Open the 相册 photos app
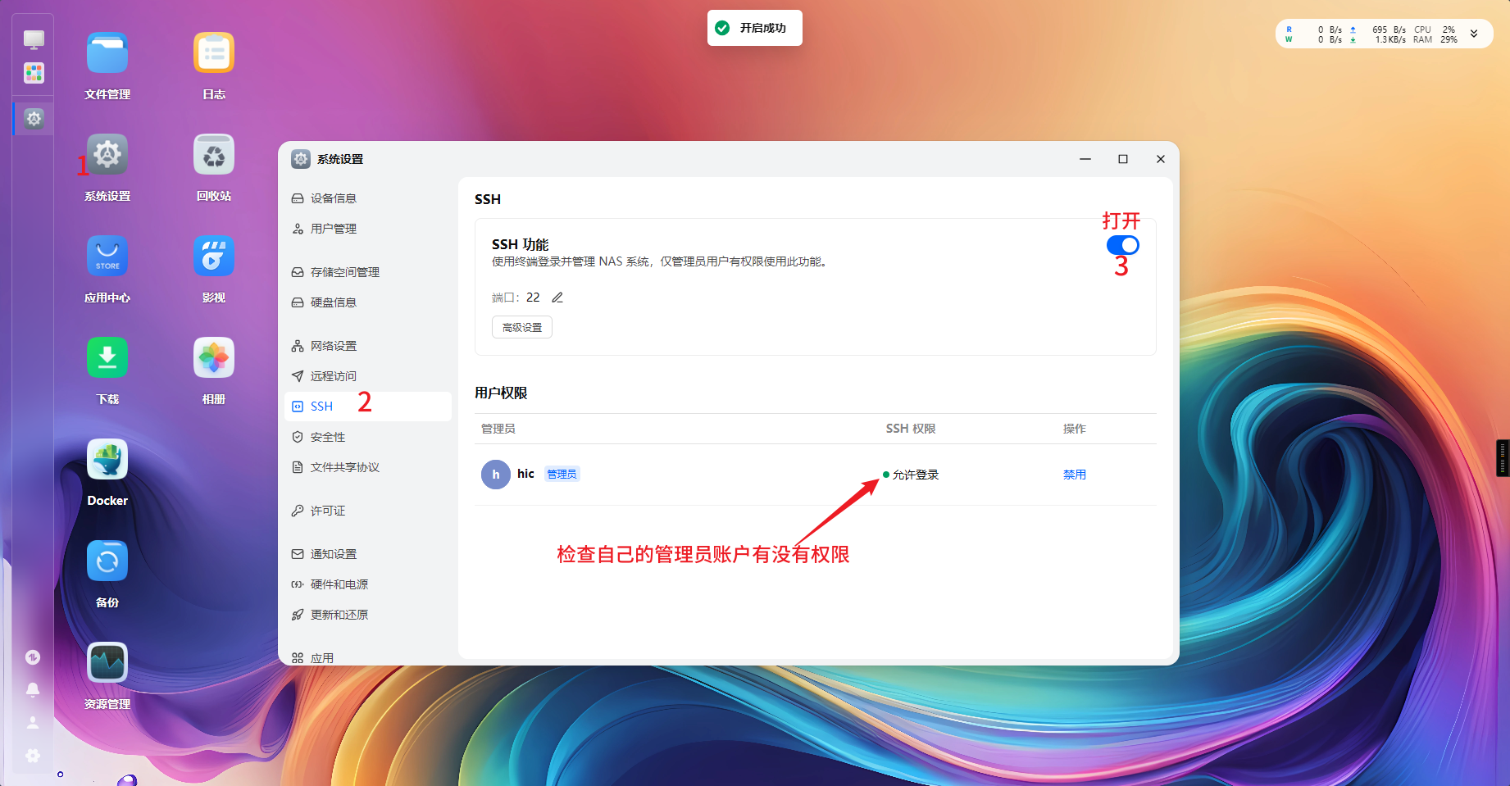The height and width of the screenshot is (786, 1510). pyautogui.click(x=214, y=358)
